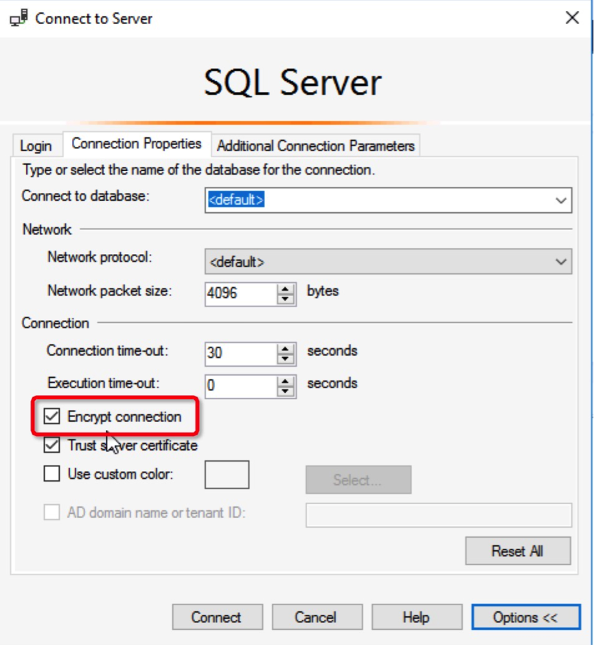Increase execution time-out using up arrow

click(286, 380)
